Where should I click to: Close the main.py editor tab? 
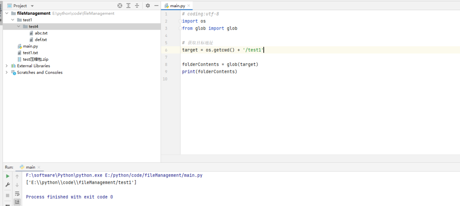[x=189, y=6]
